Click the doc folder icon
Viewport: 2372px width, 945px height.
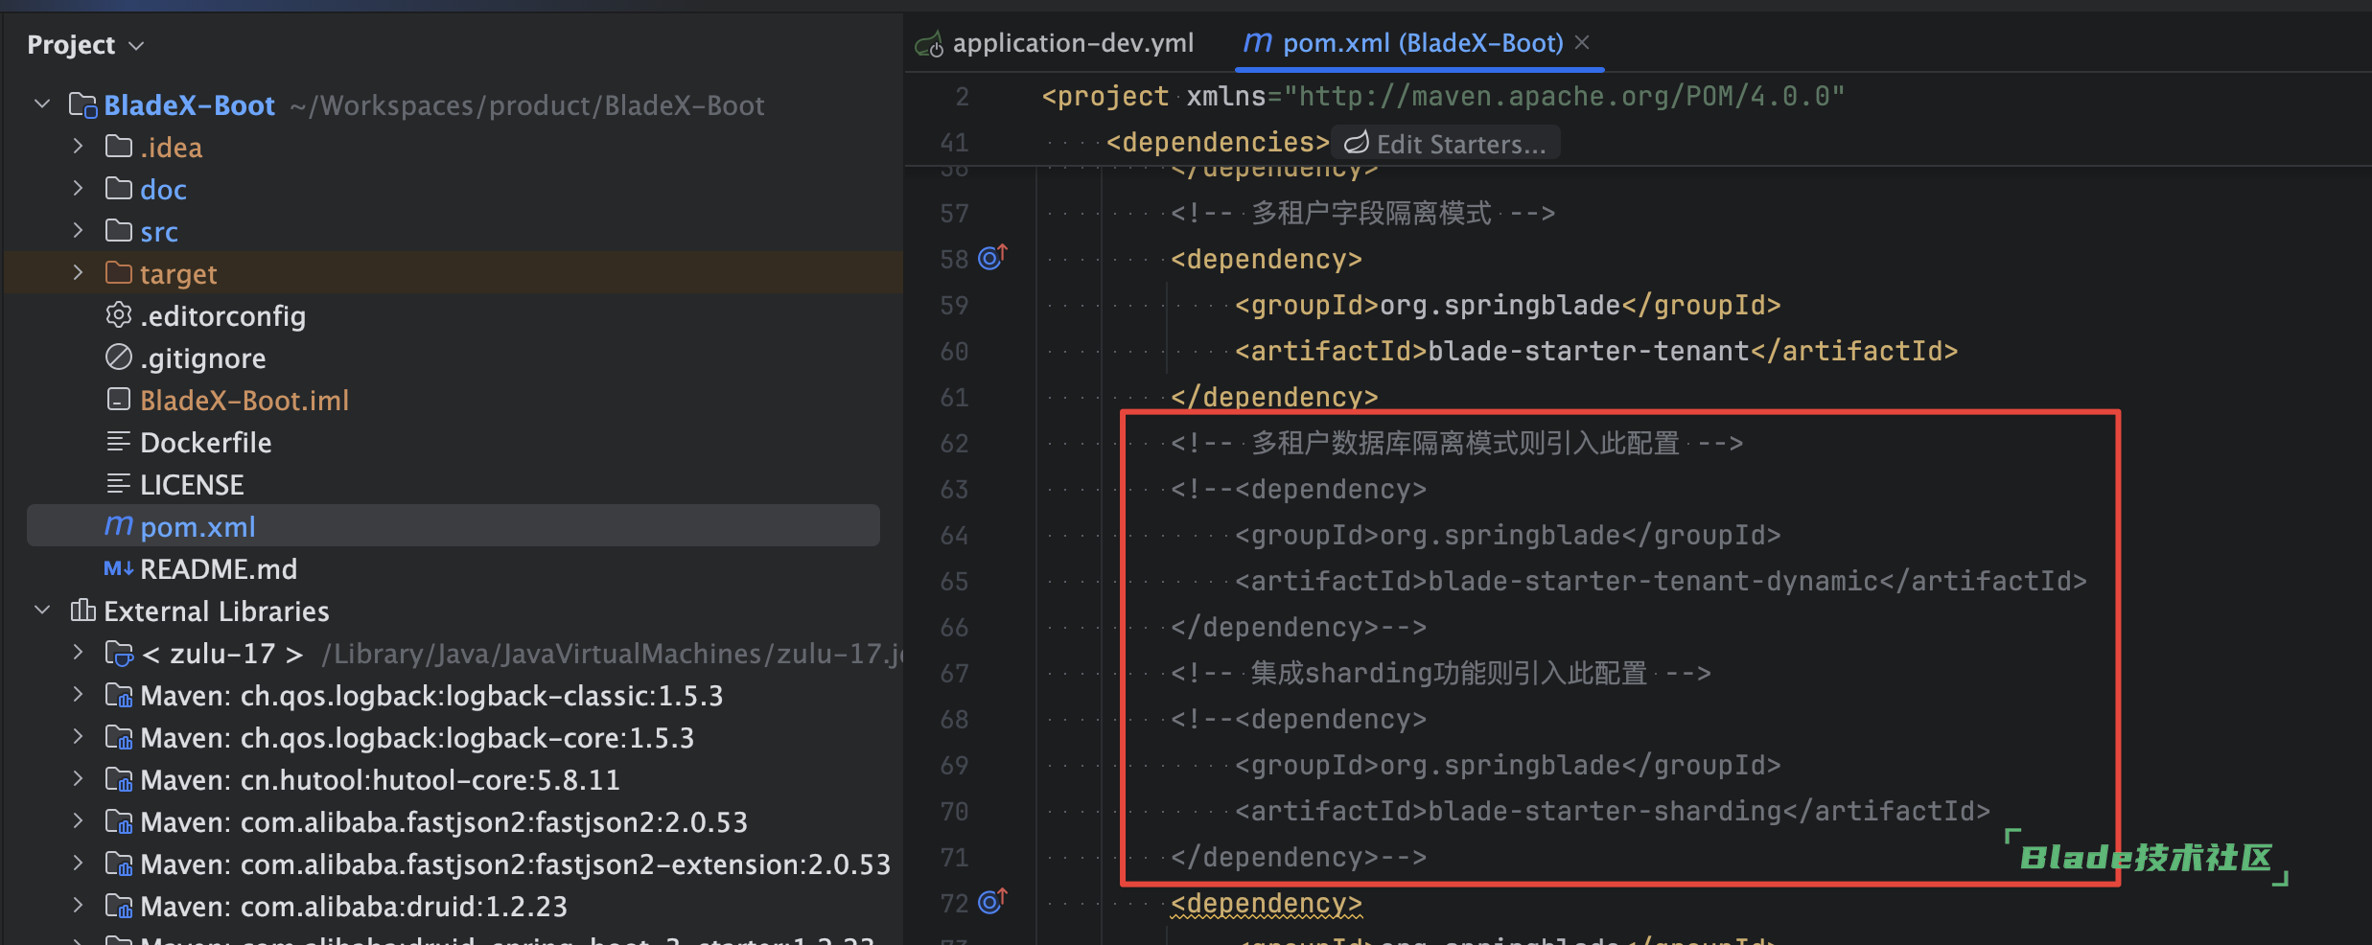119,188
